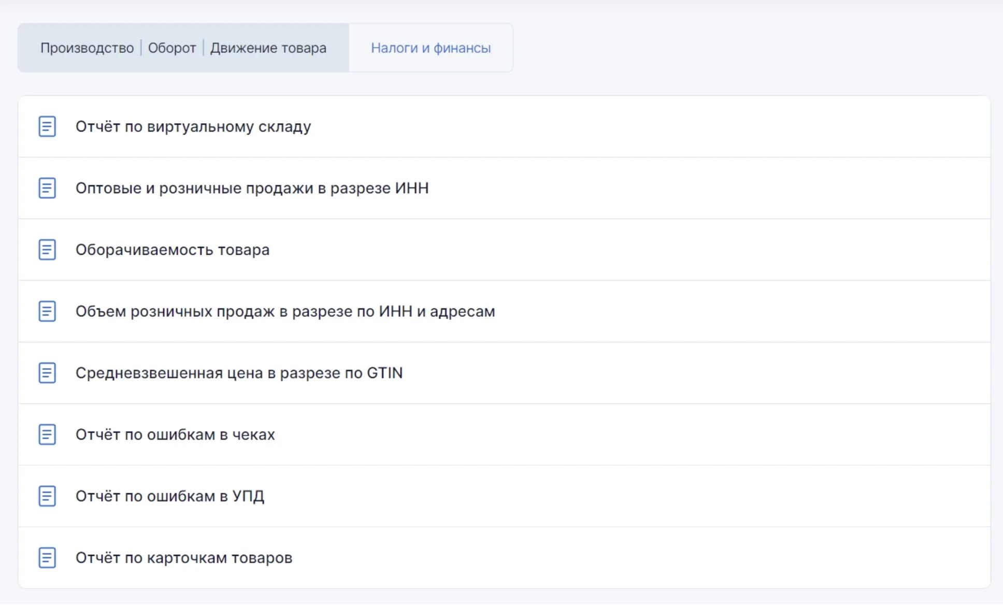Click document icon beside Объем розничных продаж
This screenshot has height=605, width=1003.
(x=47, y=311)
